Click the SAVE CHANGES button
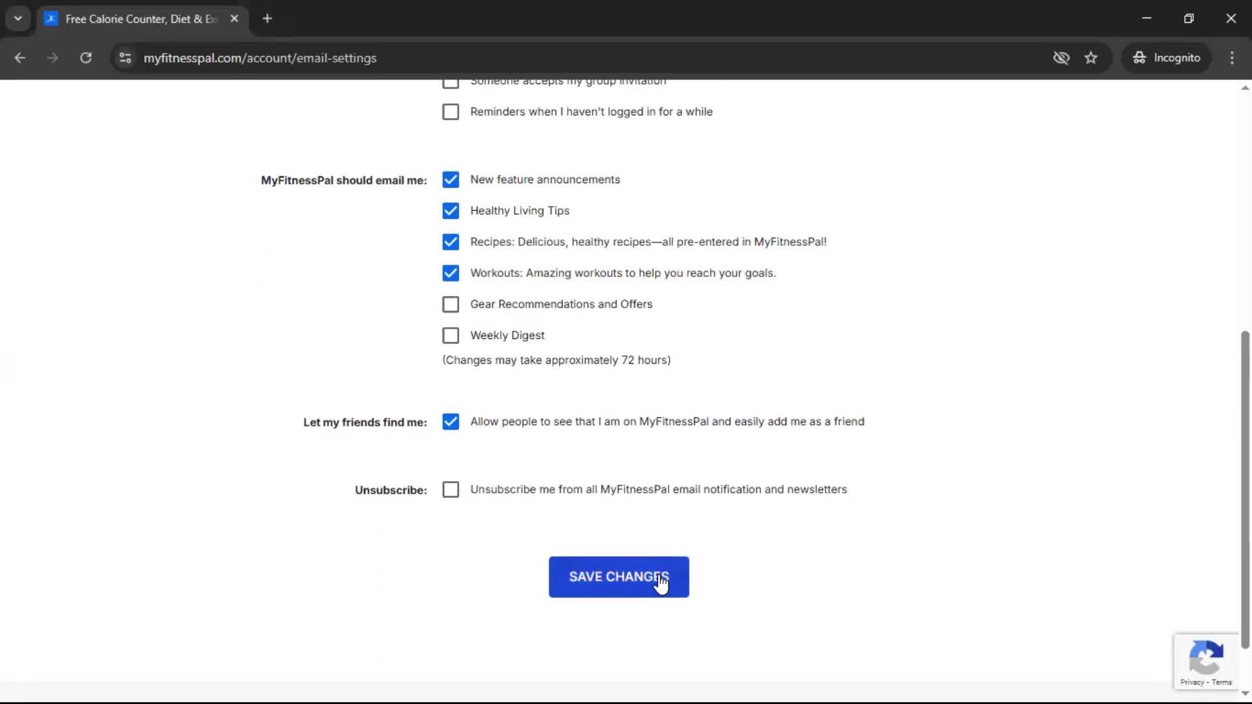1252x704 pixels. [619, 577]
